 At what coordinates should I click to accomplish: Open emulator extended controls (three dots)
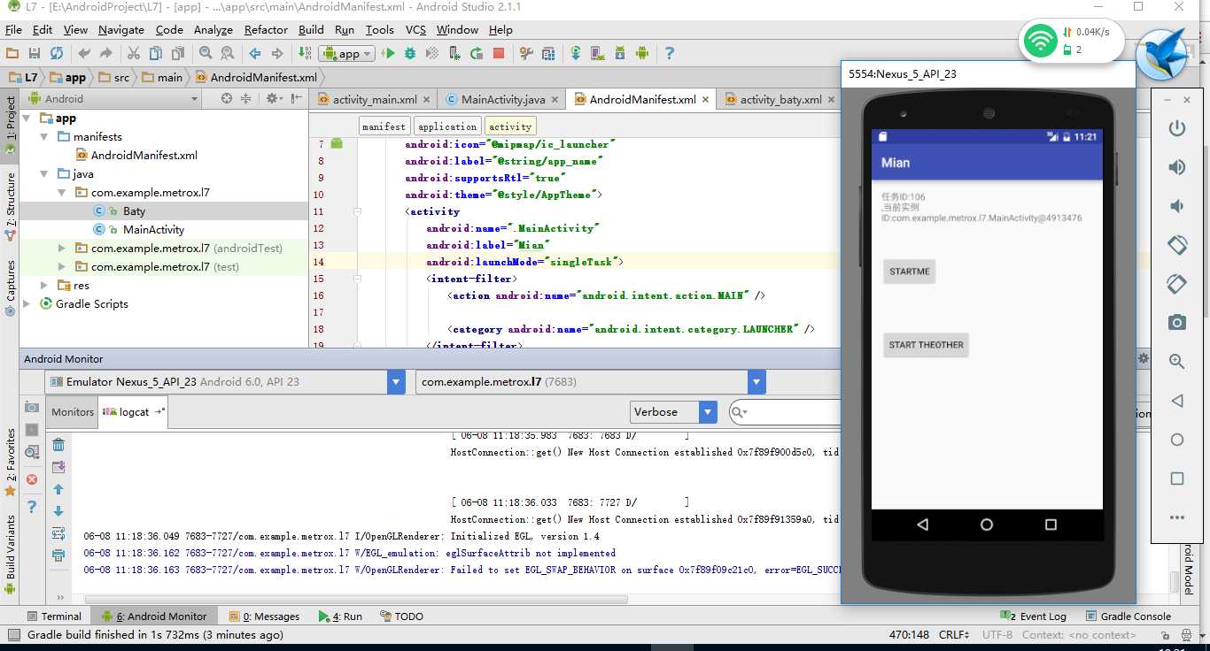pyautogui.click(x=1177, y=517)
